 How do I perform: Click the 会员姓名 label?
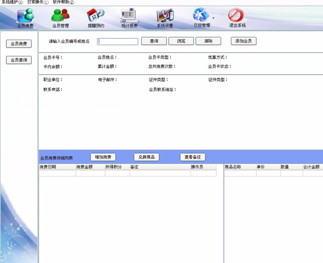click(x=107, y=57)
